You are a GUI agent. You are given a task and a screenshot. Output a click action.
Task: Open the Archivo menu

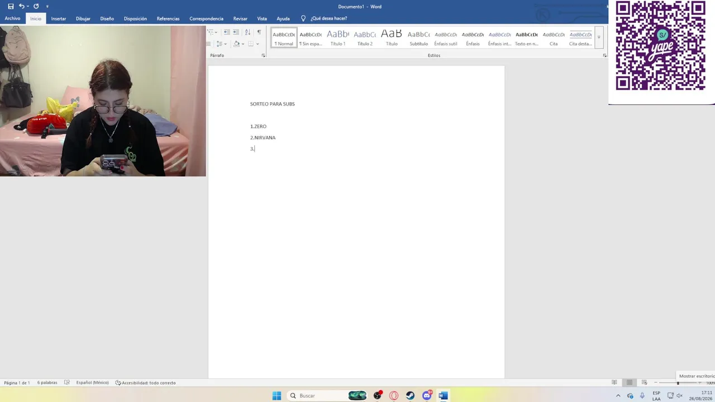coord(12,18)
